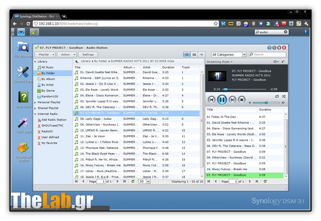The image size is (321, 221).
Task: Reload the browser page
Action: 28,24
